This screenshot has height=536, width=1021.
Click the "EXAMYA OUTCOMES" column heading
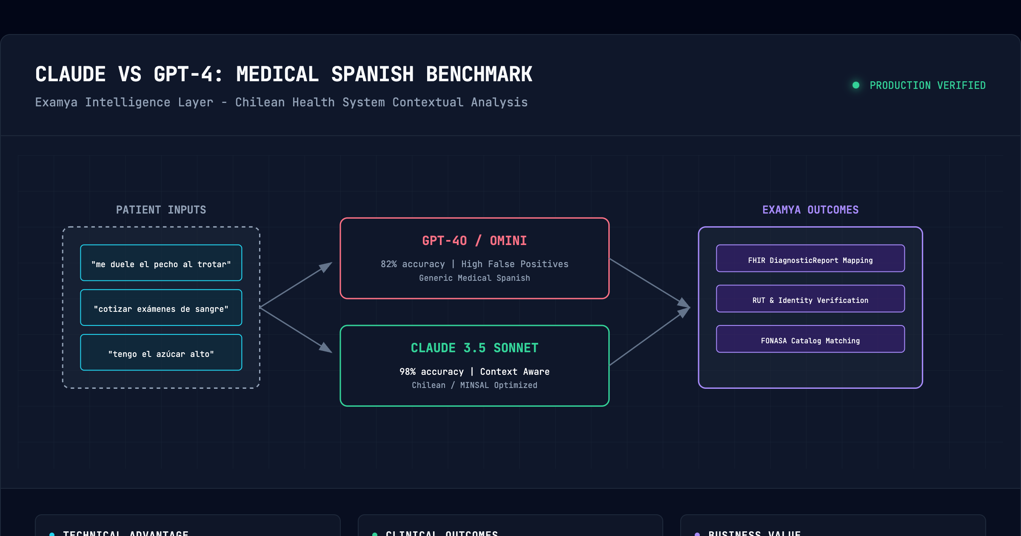810,210
